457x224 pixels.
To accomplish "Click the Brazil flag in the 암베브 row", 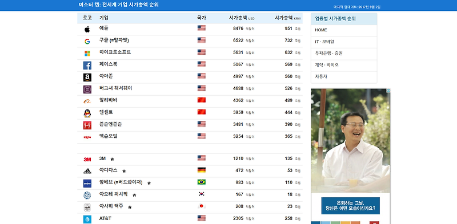I will tap(202, 182).
